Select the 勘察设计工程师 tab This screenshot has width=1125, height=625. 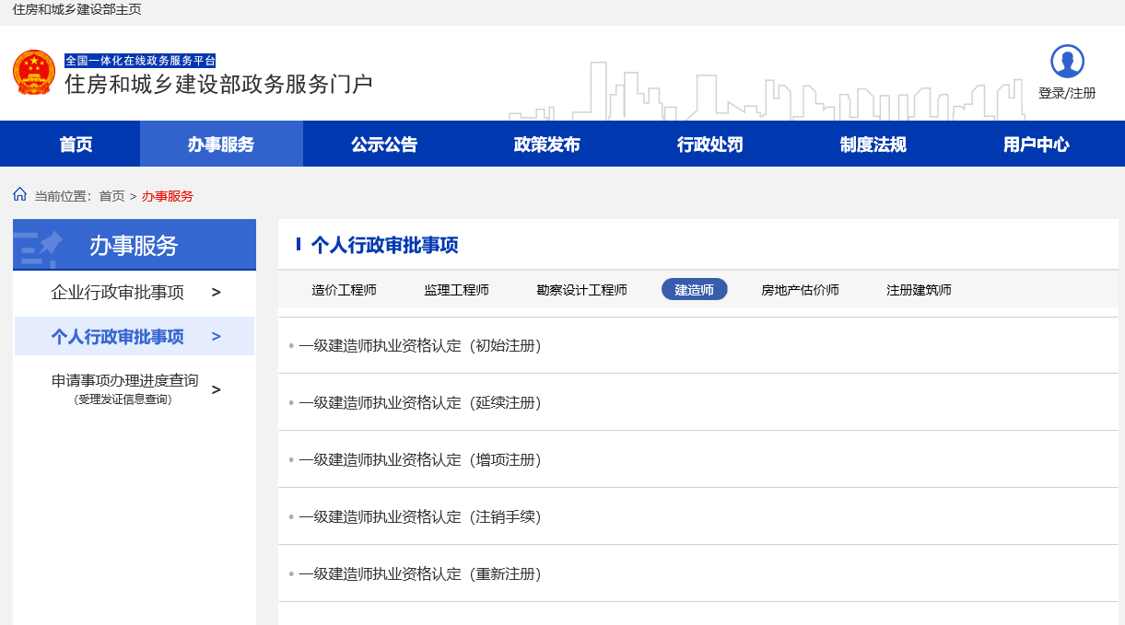[581, 290]
